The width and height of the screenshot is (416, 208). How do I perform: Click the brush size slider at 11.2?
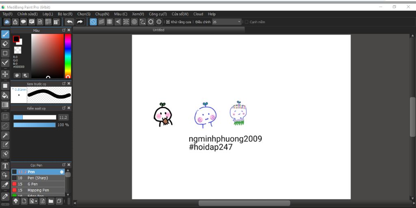tap(35, 117)
